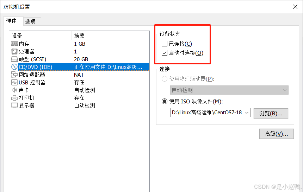Select 使用物理驱动器(P) radio button
This screenshot has width=303, height=192.
[x=165, y=79]
